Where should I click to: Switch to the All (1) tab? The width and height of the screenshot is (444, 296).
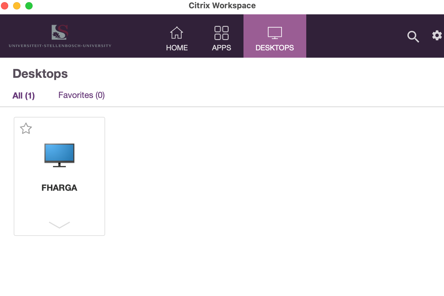point(23,96)
